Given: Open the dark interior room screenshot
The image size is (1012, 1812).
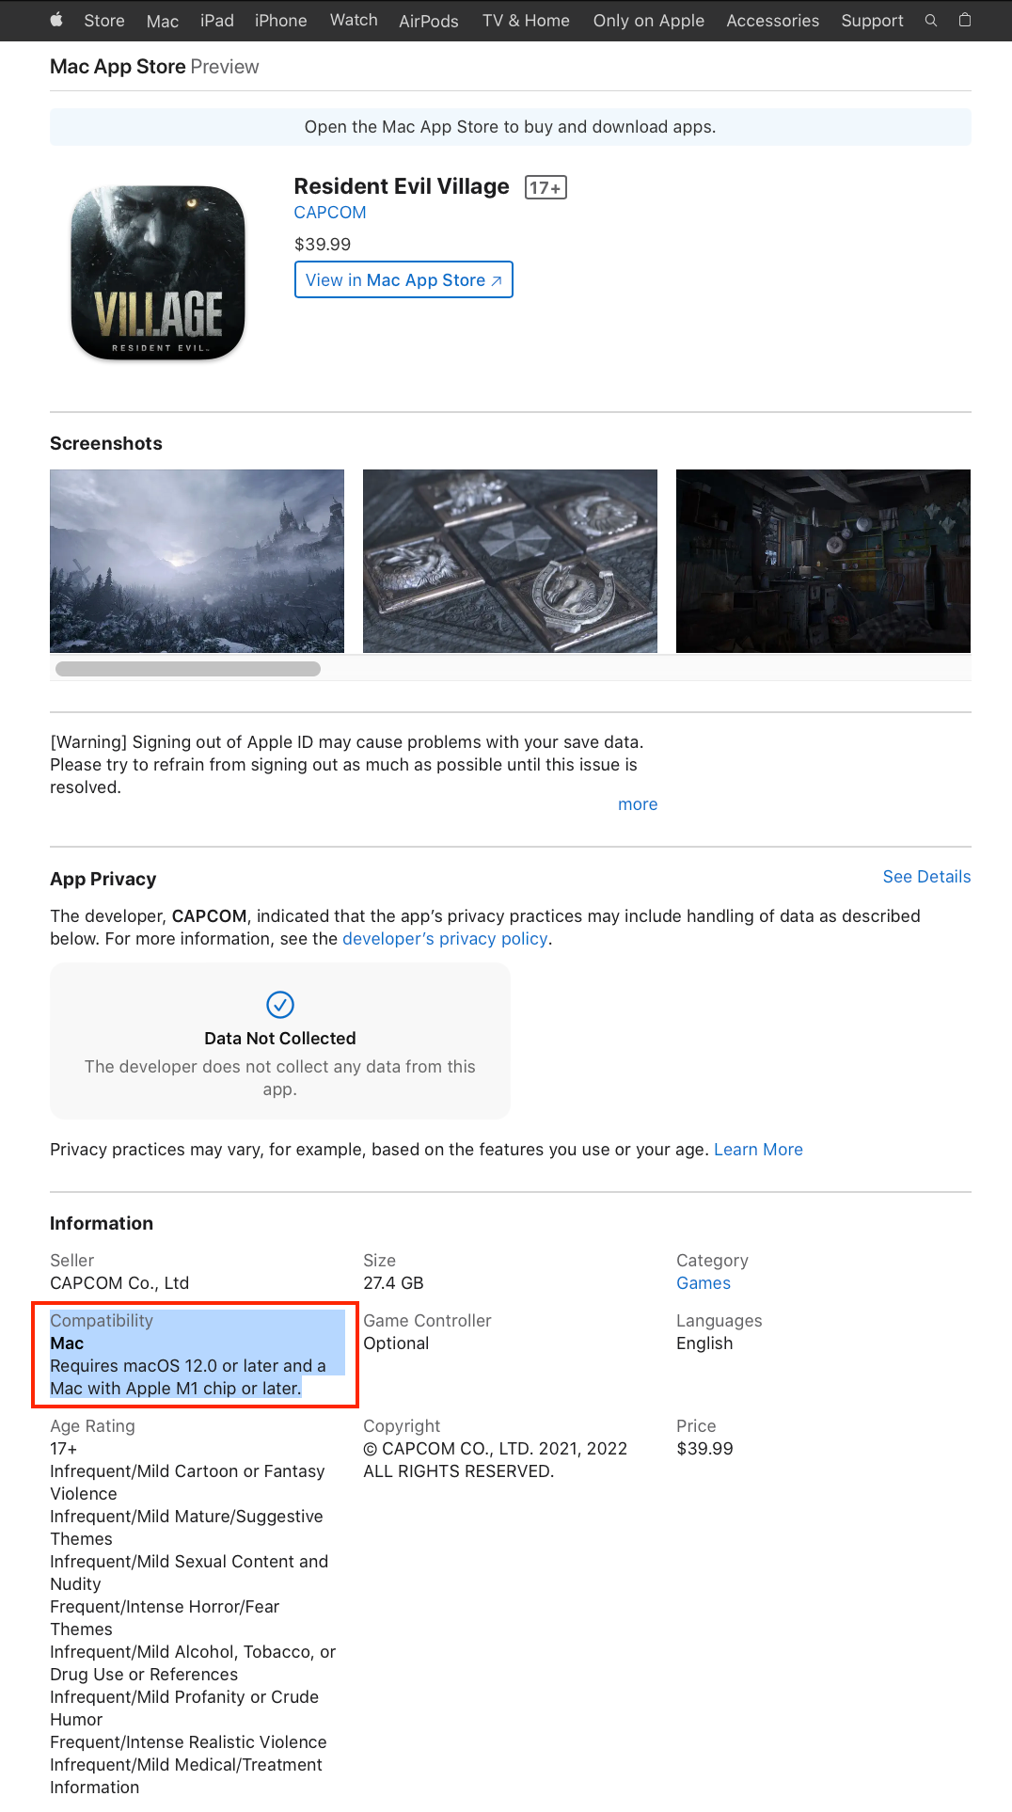Looking at the screenshot, I should [x=823, y=561].
